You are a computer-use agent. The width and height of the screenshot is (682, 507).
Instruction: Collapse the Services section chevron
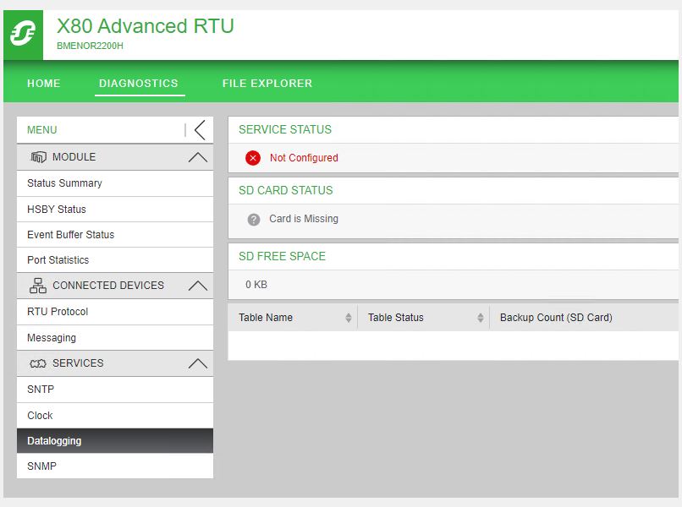(198, 363)
